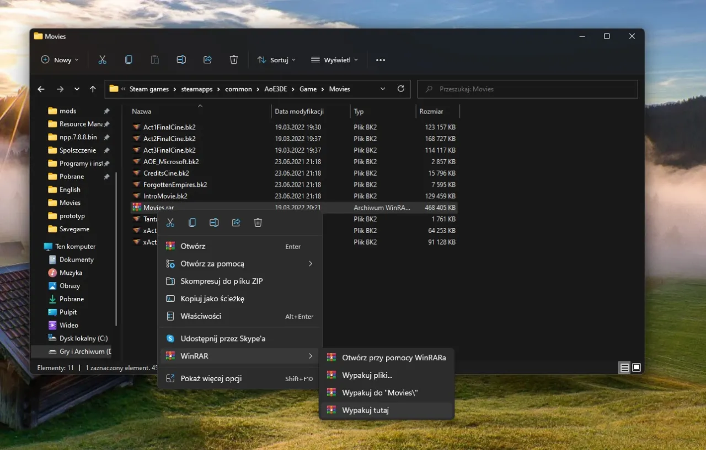Open Właściwości from the context menu
Image resolution: width=706 pixels, height=450 pixels.
201,316
